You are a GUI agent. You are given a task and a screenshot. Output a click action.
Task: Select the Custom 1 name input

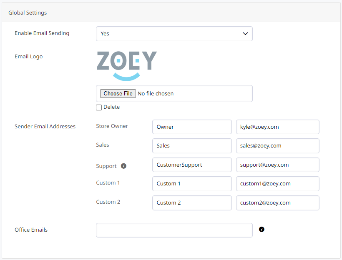[x=192, y=184]
